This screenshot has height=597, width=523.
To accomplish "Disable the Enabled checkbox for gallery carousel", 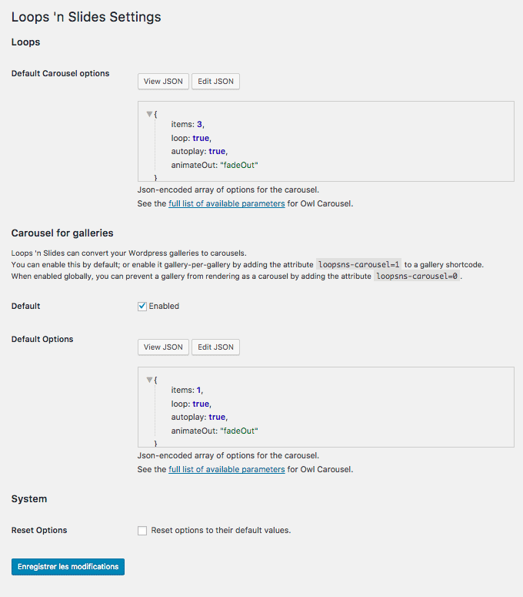I will pos(142,307).
